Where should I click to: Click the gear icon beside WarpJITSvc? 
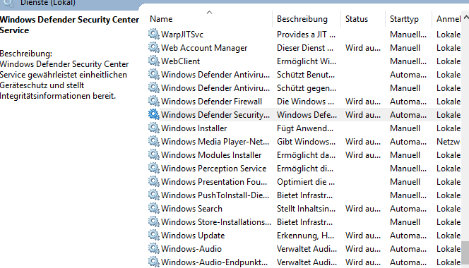(154, 34)
